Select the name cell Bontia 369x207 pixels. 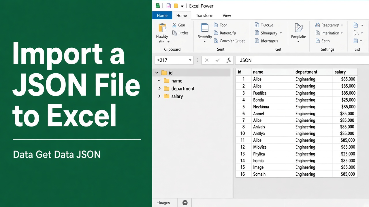[x=272, y=100]
